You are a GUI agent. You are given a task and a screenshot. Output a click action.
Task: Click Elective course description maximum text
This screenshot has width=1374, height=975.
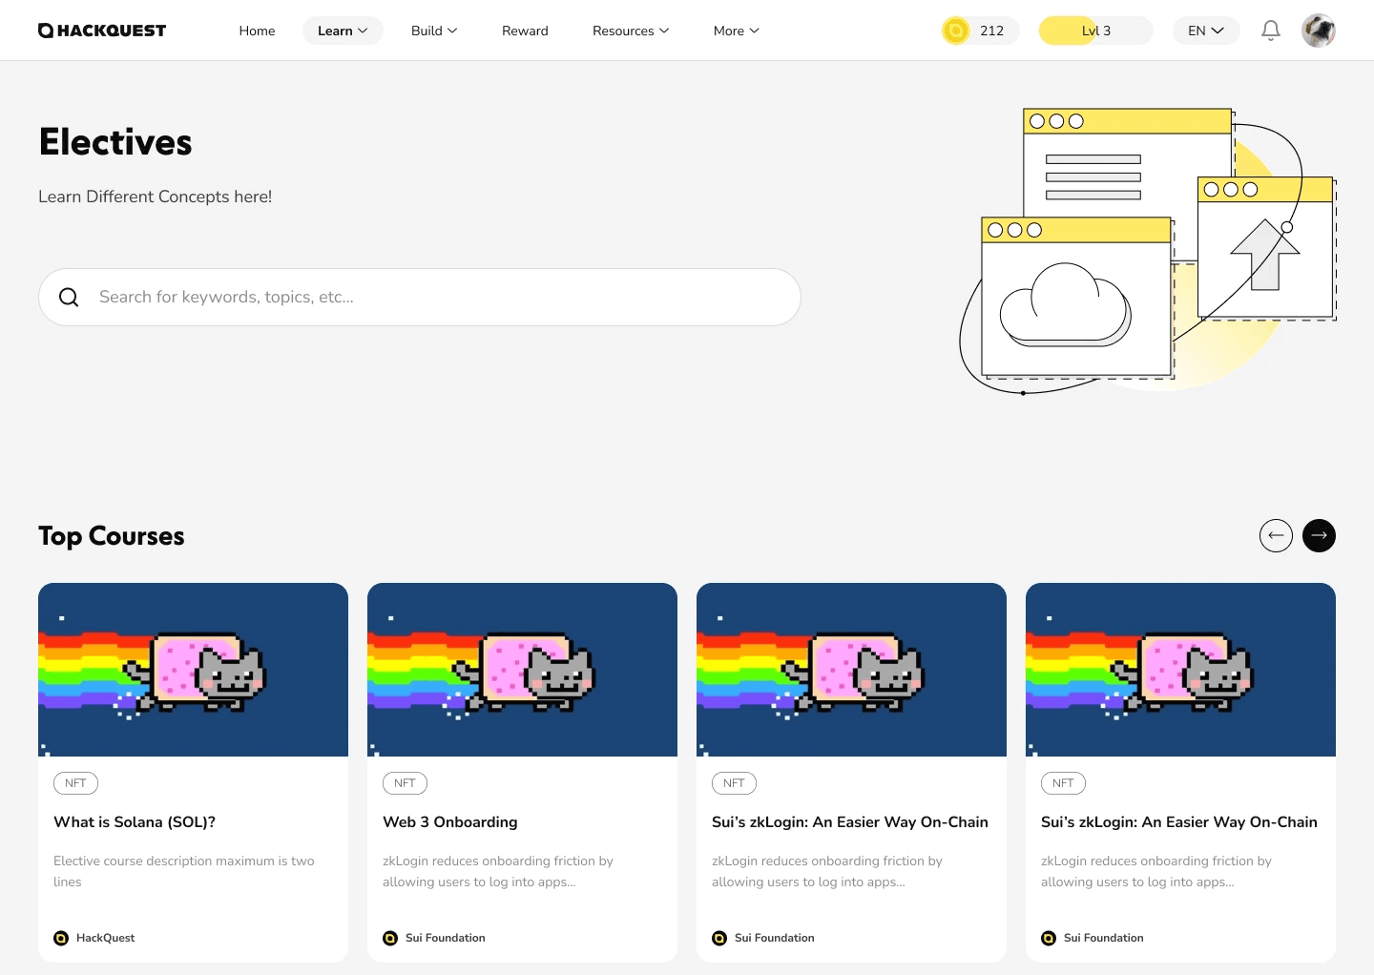point(184,871)
